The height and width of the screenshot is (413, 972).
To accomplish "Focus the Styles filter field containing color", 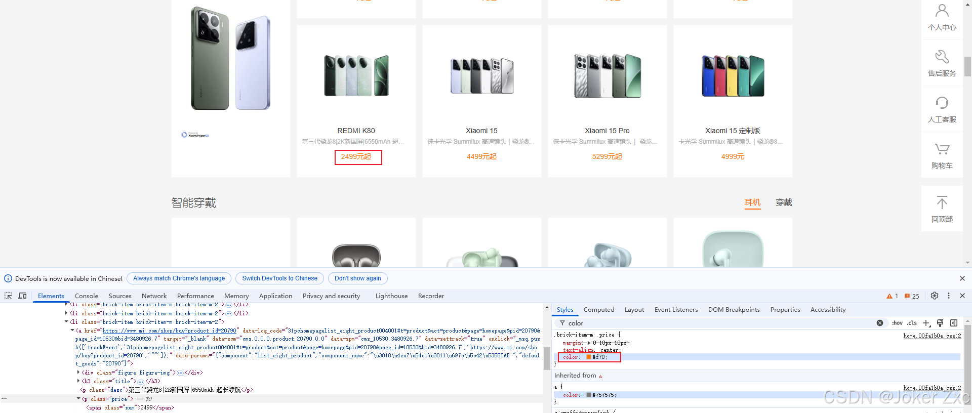I will pyautogui.click(x=721, y=323).
